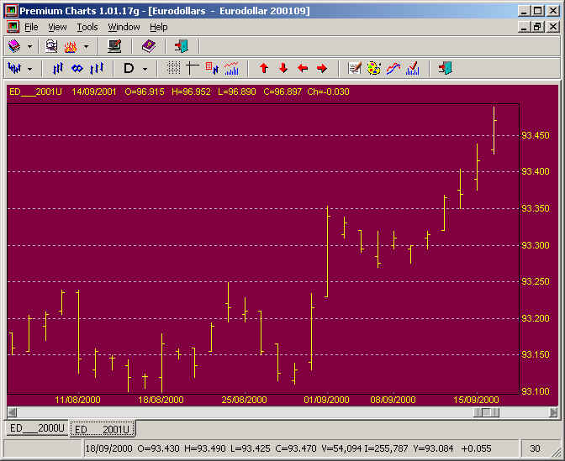Image resolution: width=565 pixels, height=461 pixels.
Task: Open the Help menu
Action: [x=159, y=27]
